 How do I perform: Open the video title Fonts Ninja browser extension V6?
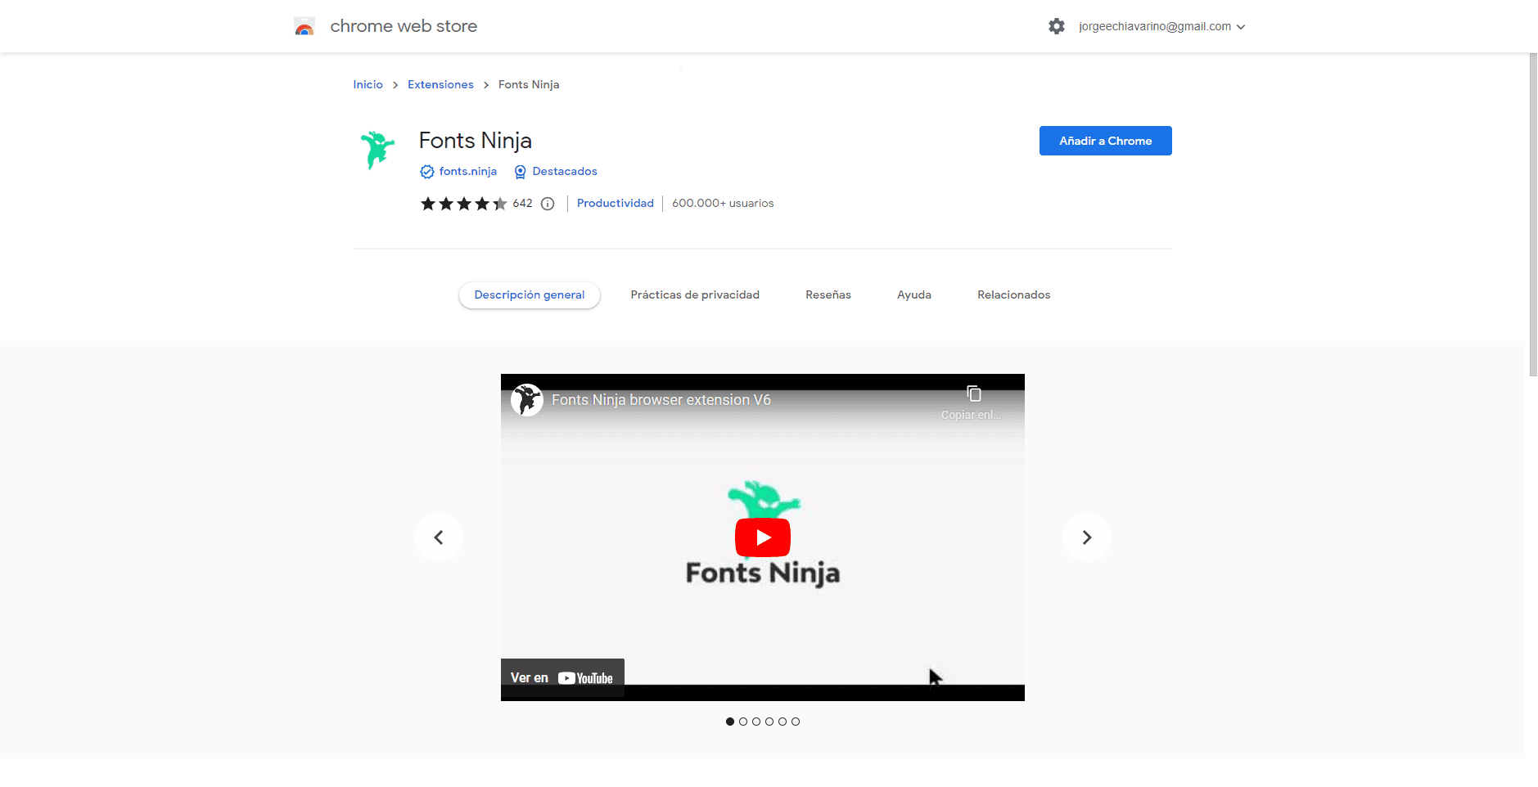click(x=661, y=400)
